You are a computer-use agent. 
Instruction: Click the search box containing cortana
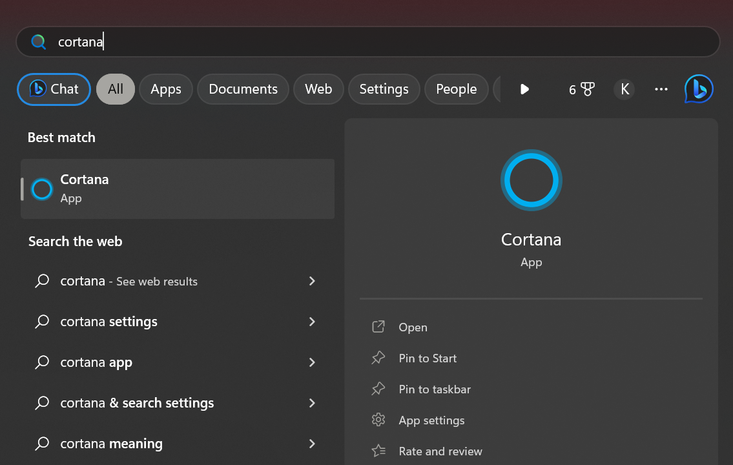point(368,42)
